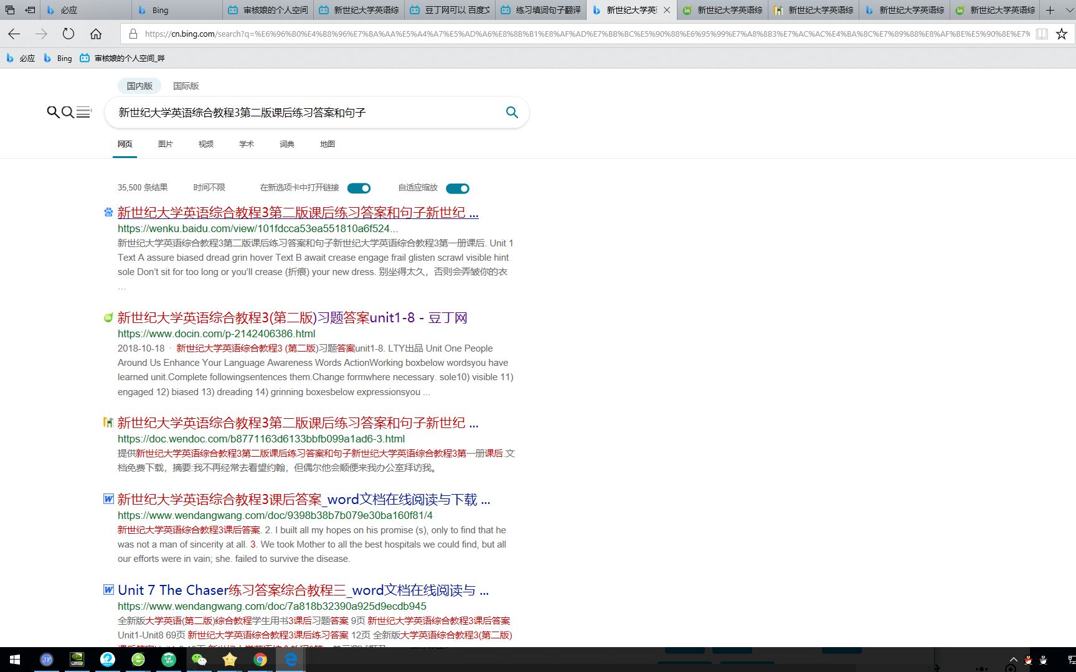Open a new browser tab
Screen dimensions: 1076x672
click(x=1050, y=10)
